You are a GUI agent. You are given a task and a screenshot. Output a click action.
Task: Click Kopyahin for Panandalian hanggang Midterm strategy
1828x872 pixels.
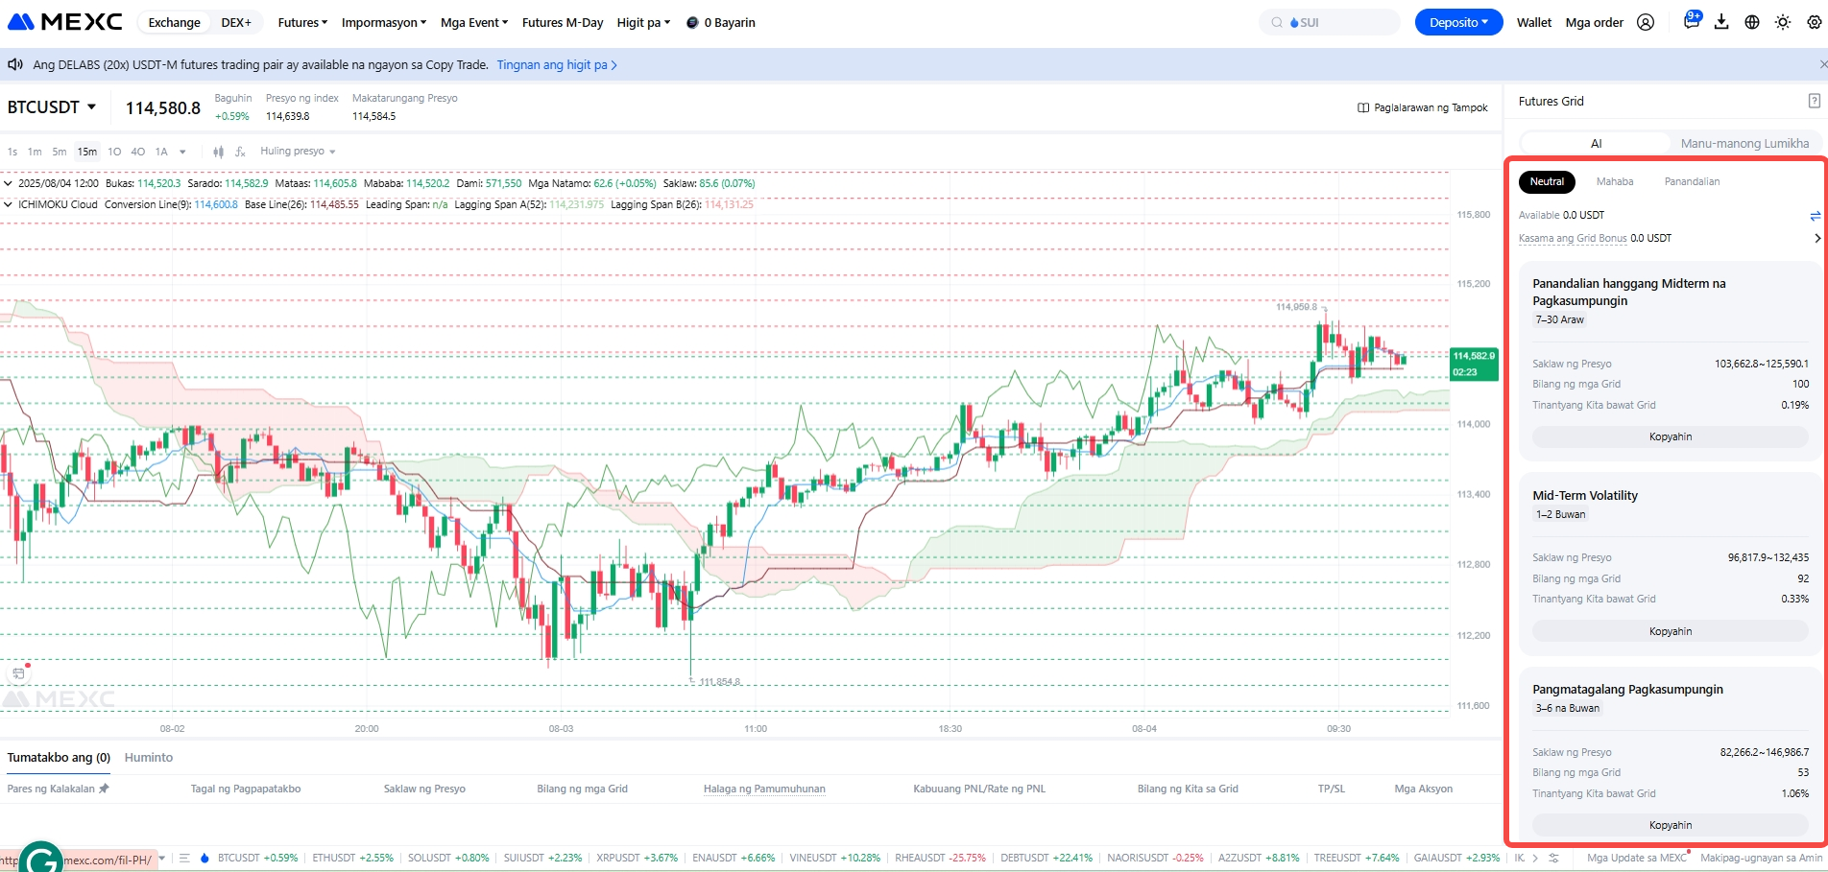[x=1671, y=436]
